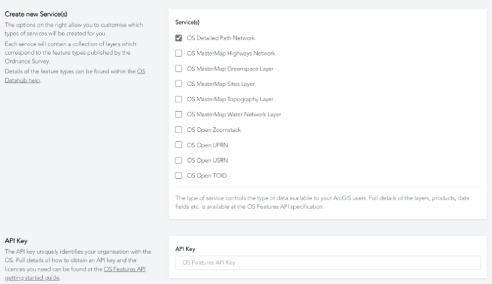The height and width of the screenshot is (284, 492).
Task: Uncheck the OS Detailed Path Network checkbox
Action: [179, 38]
